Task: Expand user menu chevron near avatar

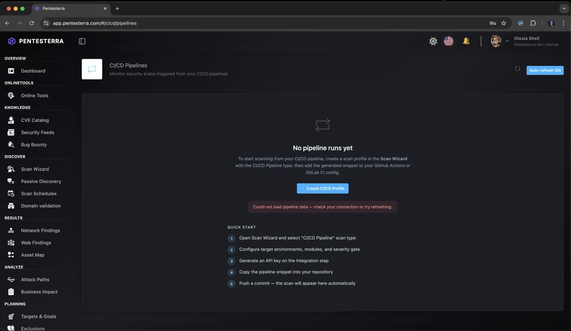Action: click(x=507, y=41)
